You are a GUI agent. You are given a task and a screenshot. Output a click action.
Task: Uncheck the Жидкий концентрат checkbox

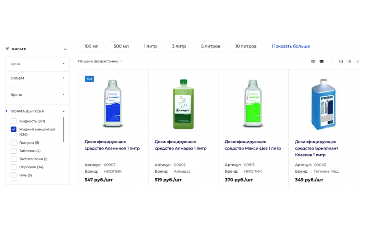tap(14, 130)
